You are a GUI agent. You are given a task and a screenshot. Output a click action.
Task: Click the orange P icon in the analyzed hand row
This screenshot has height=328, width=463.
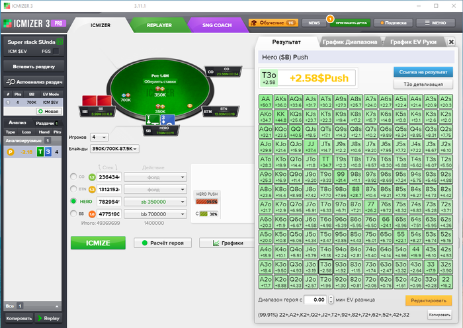point(11,152)
